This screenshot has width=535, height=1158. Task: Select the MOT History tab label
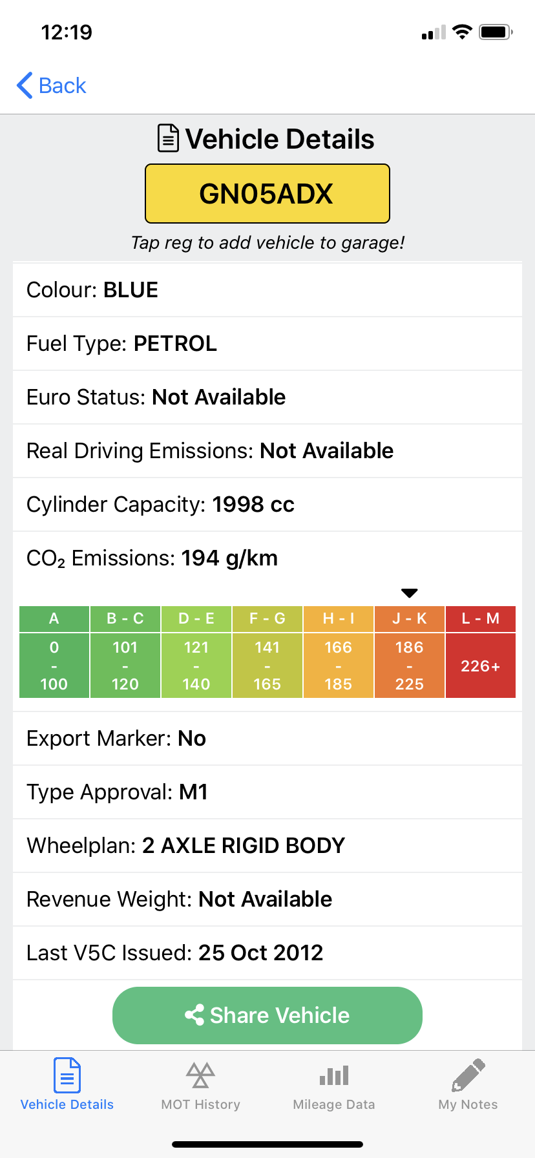(200, 1104)
